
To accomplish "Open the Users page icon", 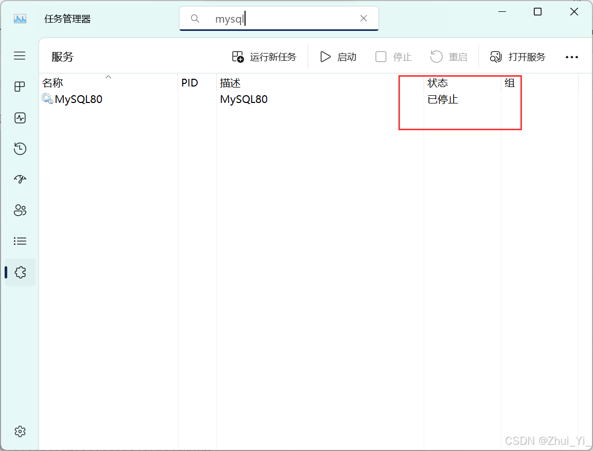I will [20, 210].
